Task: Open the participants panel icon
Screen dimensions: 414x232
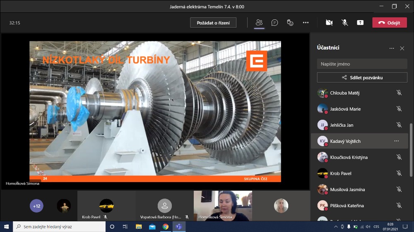Action: (x=259, y=23)
